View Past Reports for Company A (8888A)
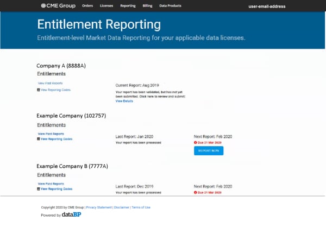Screen dimensions: 326x234 (50, 83)
